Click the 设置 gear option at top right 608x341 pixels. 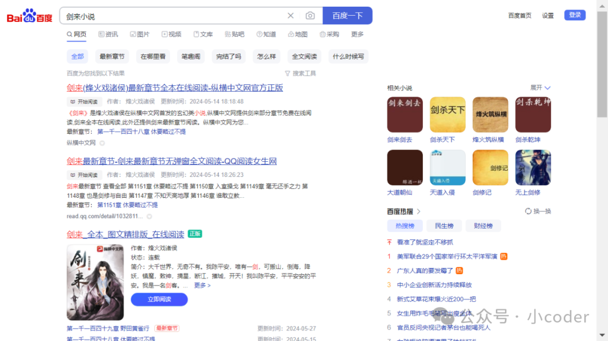[548, 15]
